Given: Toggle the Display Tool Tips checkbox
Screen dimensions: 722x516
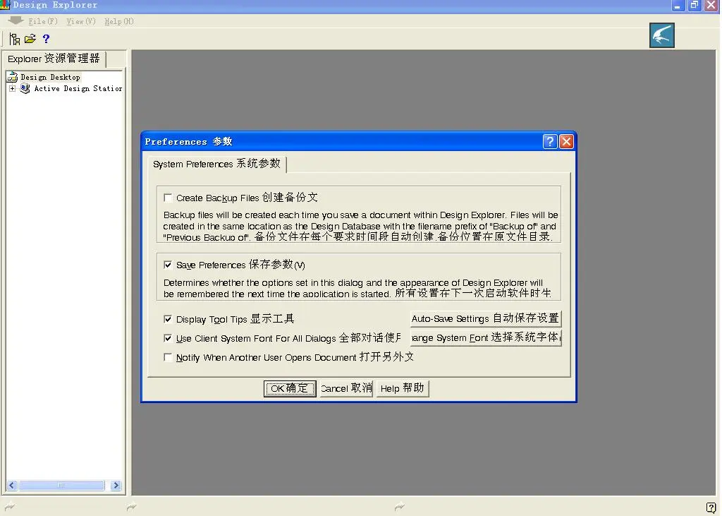Looking at the screenshot, I should [x=168, y=319].
